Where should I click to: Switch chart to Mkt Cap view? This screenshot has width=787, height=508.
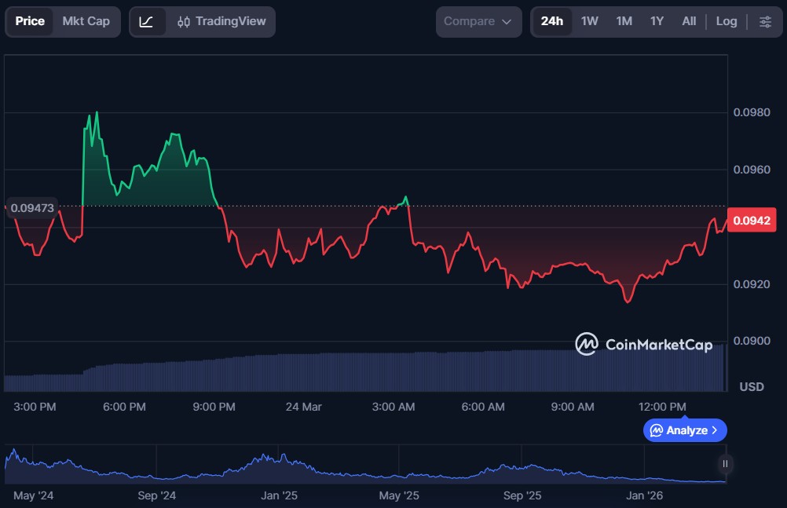(86, 21)
